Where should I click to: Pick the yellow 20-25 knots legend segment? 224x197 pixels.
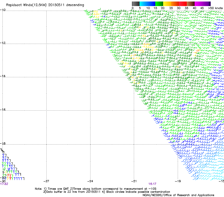click(x=167, y=4)
